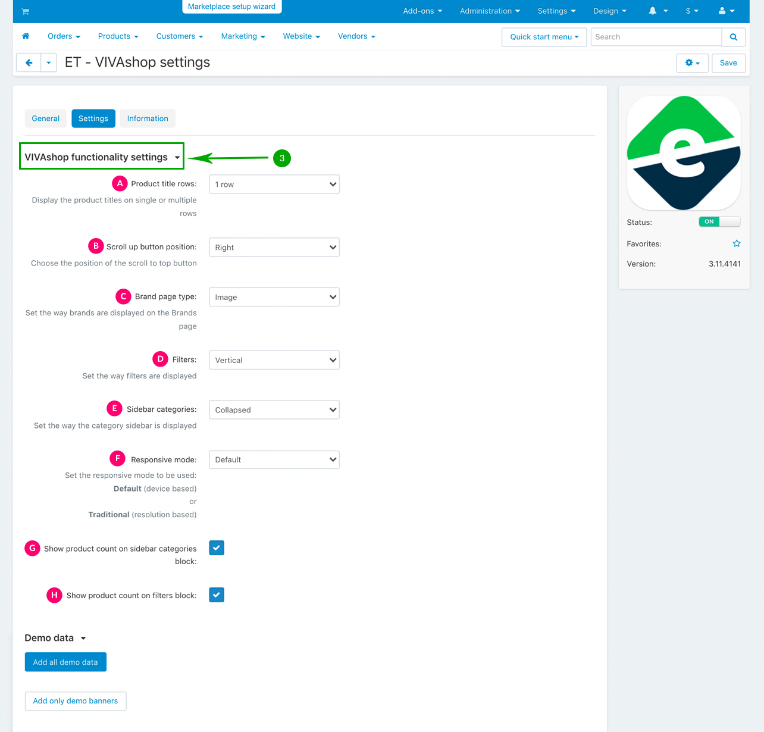Image resolution: width=764 pixels, height=732 pixels.
Task: Collapse the VIVAshop functionality settings section
Action: pyautogui.click(x=102, y=157)
